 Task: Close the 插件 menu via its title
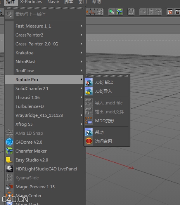tap(10, 2)
